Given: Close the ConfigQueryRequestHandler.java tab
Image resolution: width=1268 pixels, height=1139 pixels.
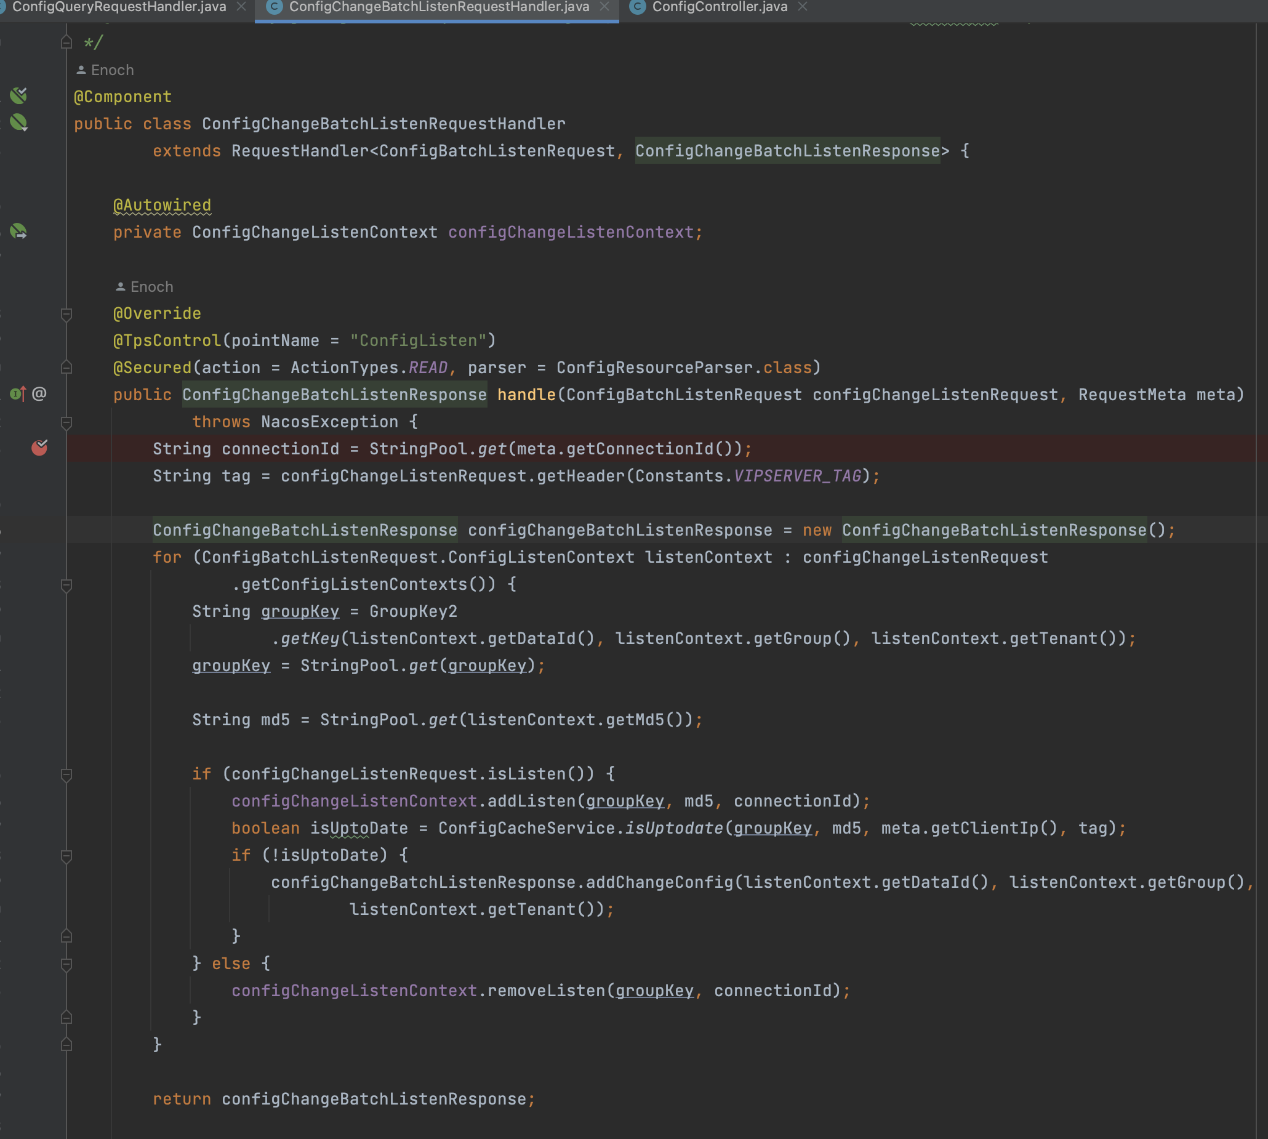Looking at the screenshot, I should (241, 7).
